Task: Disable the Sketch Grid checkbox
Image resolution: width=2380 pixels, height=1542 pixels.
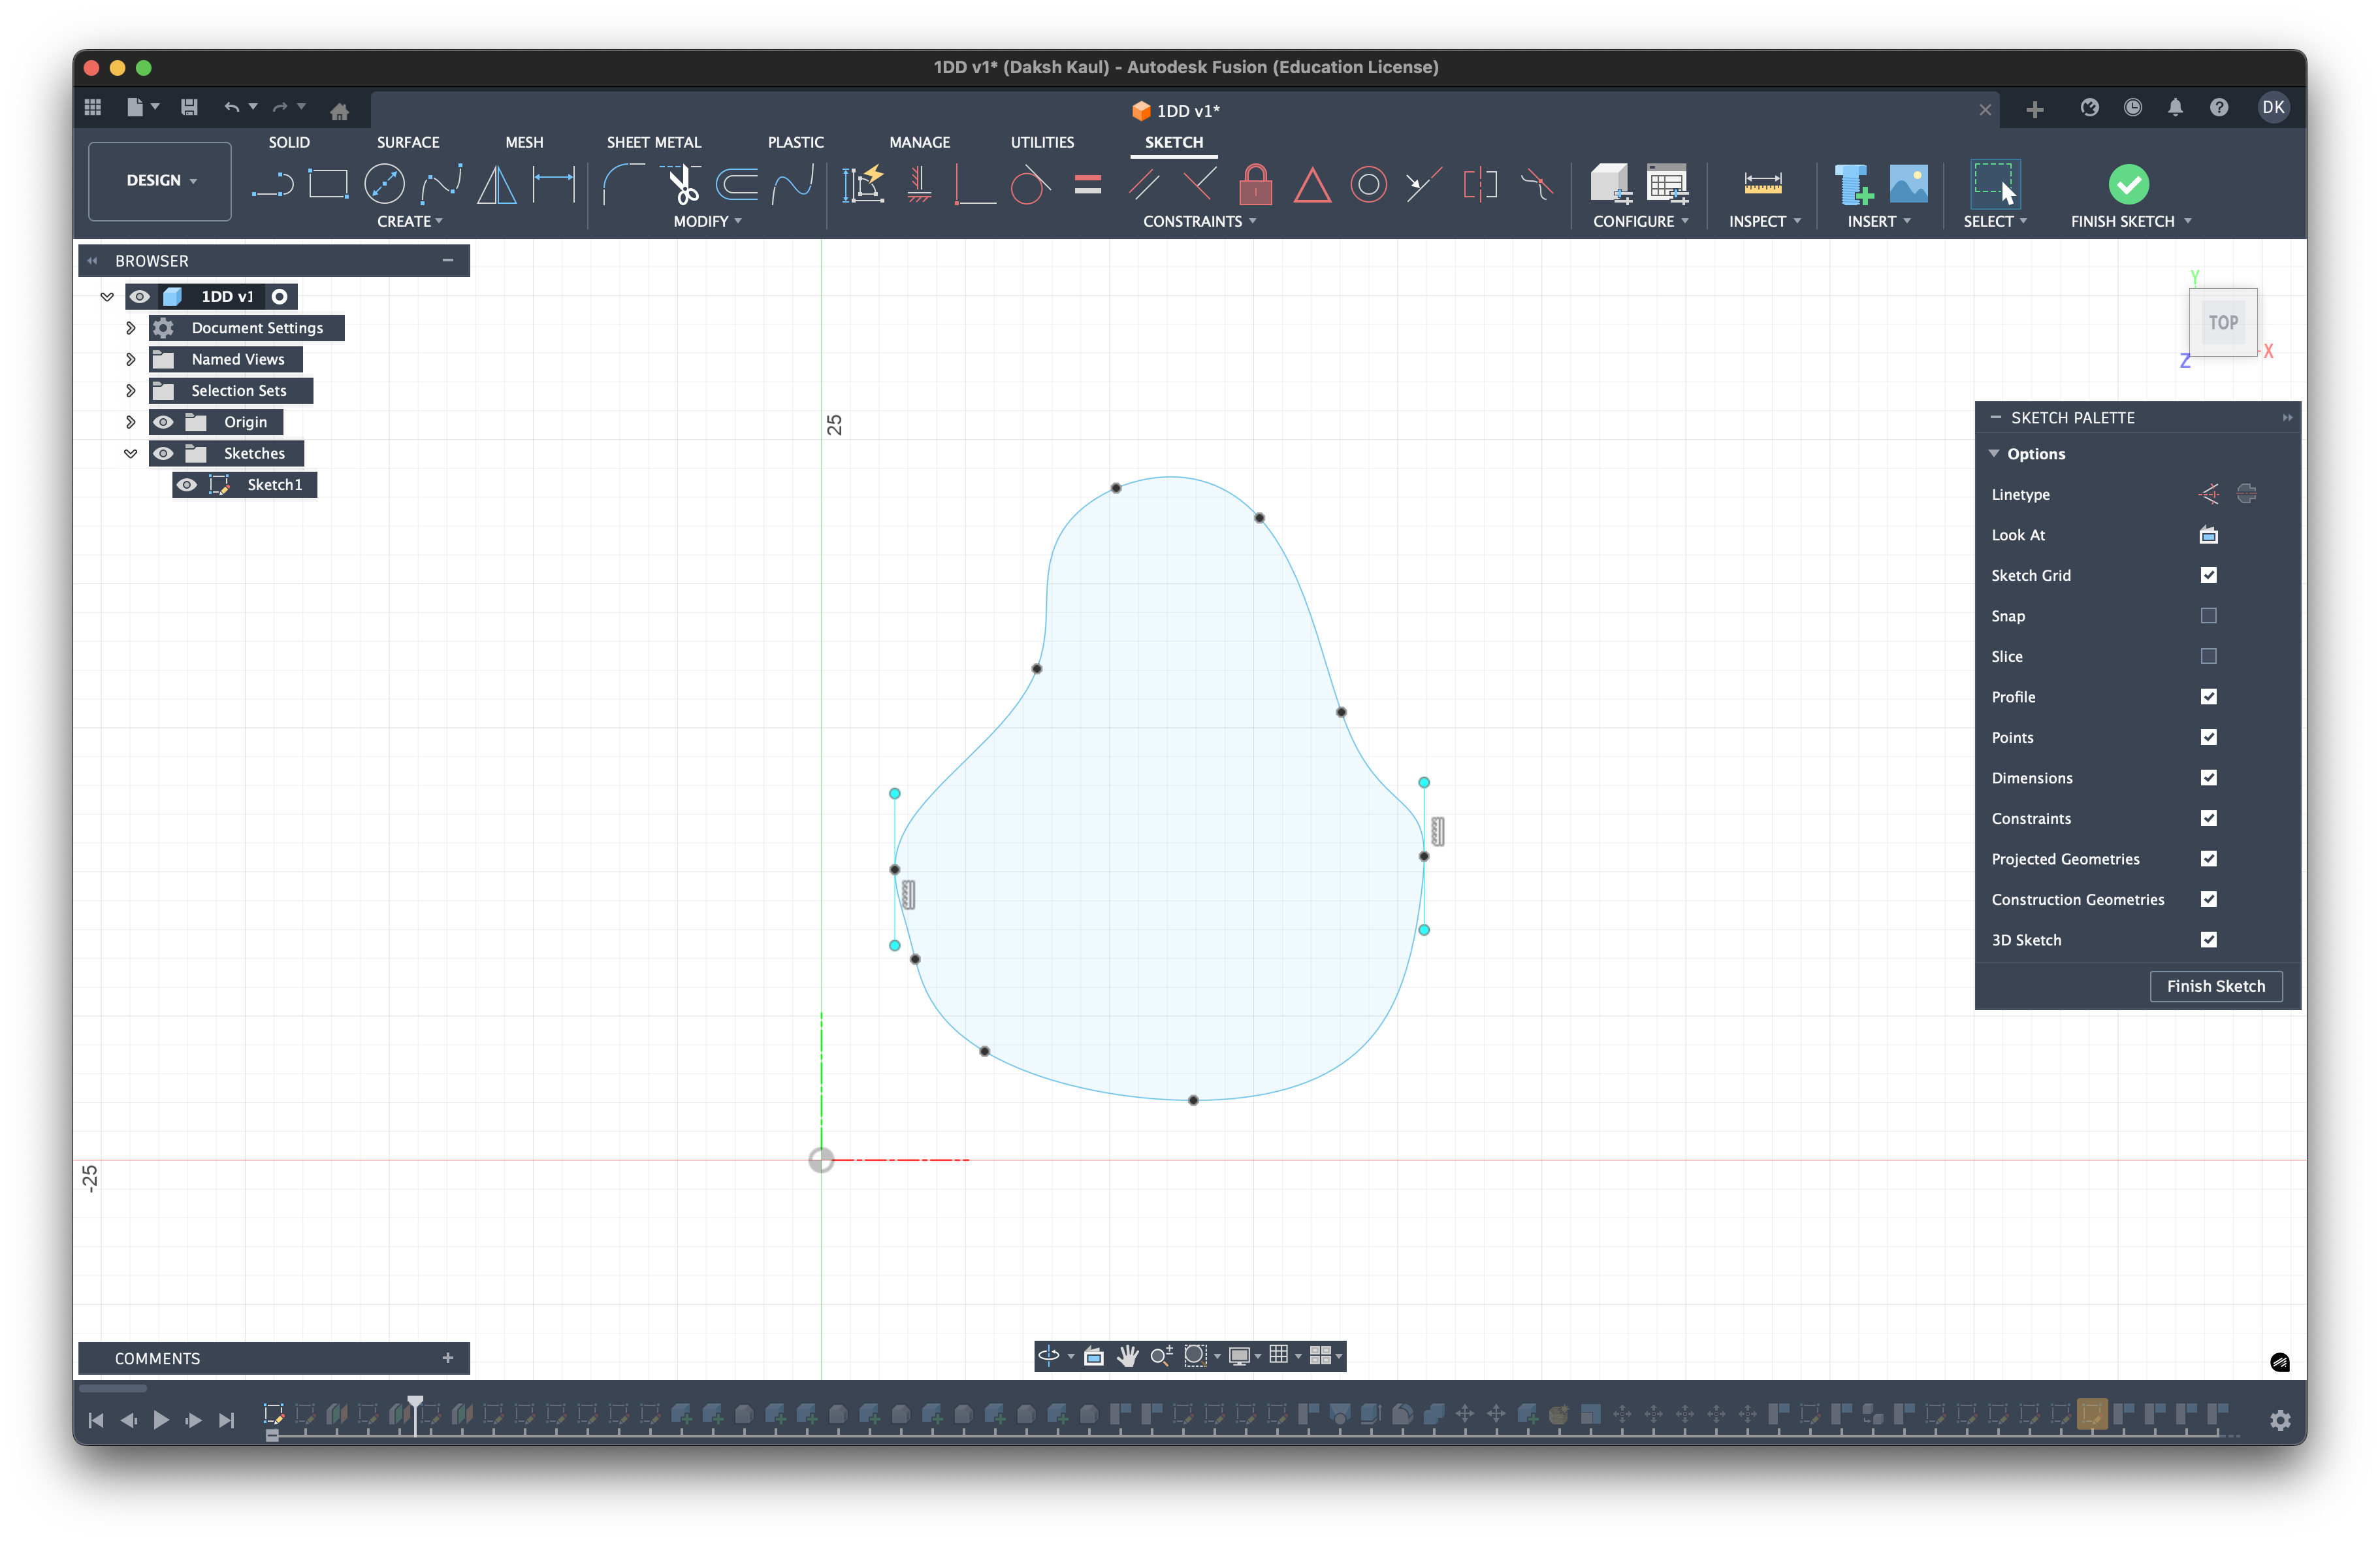Action: 2209,576
